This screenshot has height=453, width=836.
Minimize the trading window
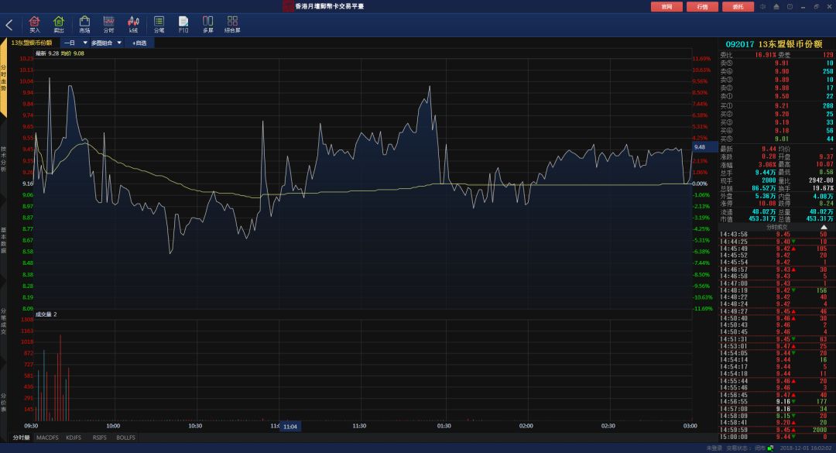(x=803, y=6)
